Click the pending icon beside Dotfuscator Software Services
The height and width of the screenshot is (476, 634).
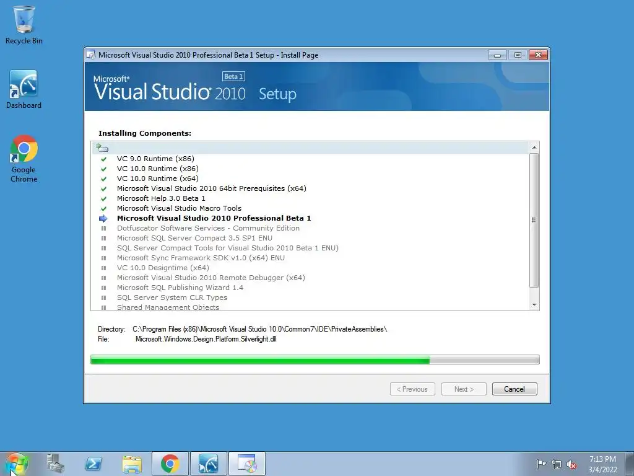pos(103,228)
